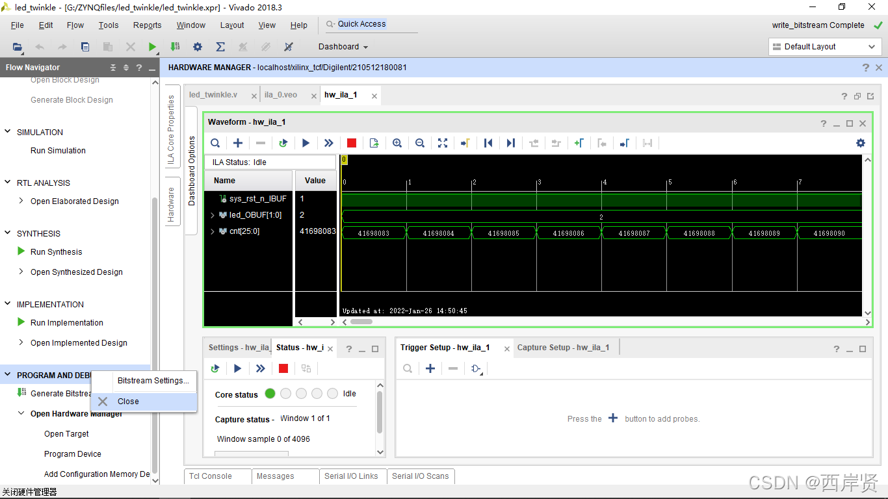Click the copy icon in the main toolbar
The width and height of the screenshot is (888, 499).
(85, 47)
